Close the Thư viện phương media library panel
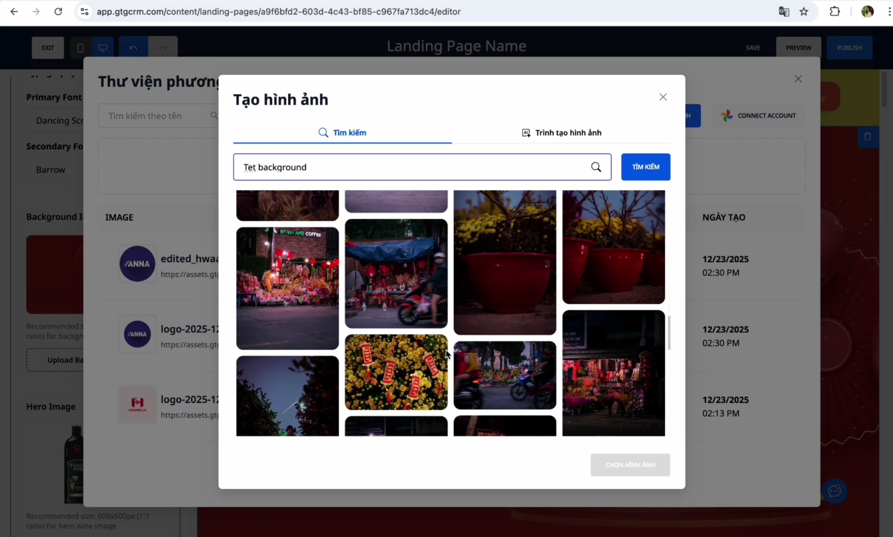Image resolution: width=893 pixels, height=537 pixels. (798, 79)
